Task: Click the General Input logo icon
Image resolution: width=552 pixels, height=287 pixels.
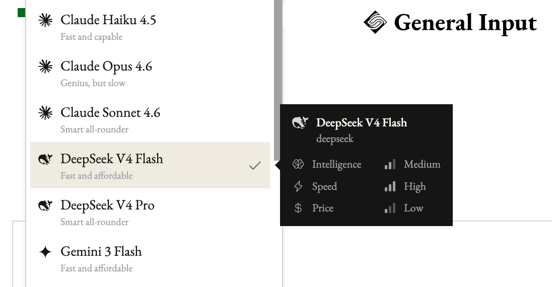Action: coord(375,23)
